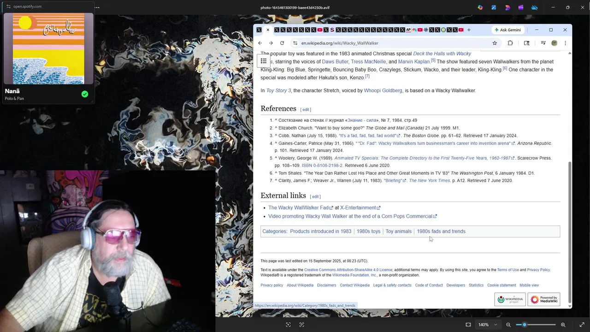
Task: Bookmark this page with the star icon
Action: pos(495,43)
